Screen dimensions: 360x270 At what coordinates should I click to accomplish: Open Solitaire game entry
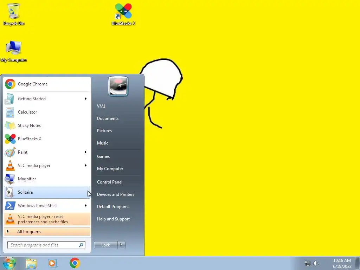47,192
